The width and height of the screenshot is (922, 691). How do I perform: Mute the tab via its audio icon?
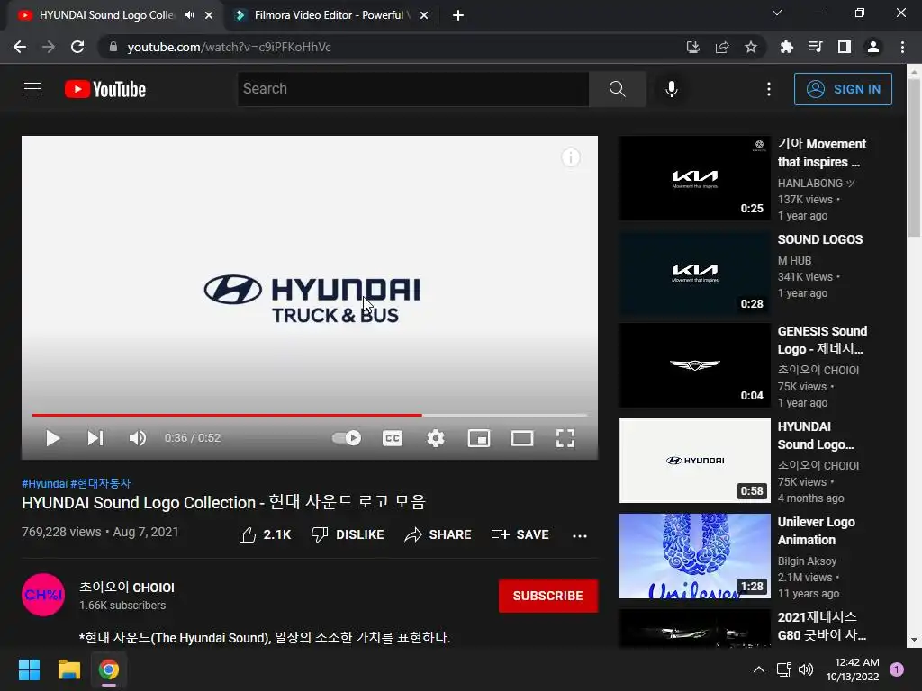(x=189, y=15)
